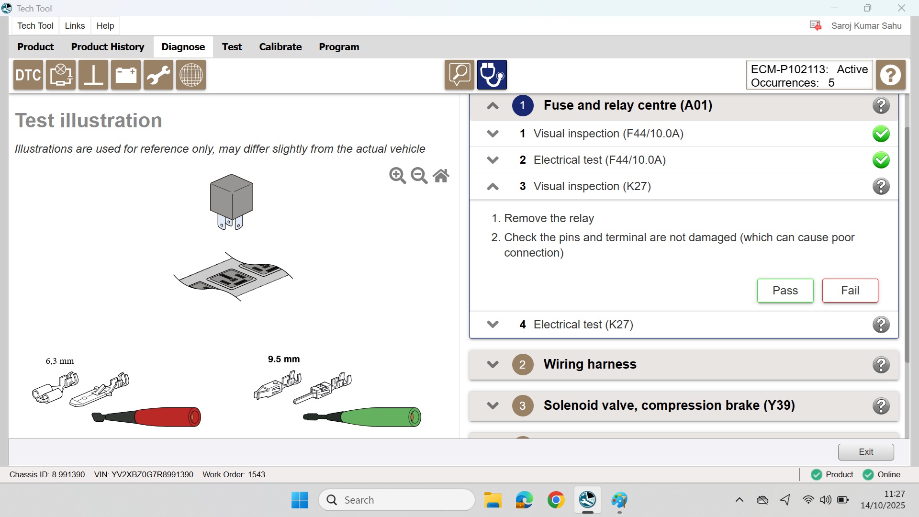Zoom in on the test illustration
The height and width of the screenshot is (517, 919).
pos(397,176)
